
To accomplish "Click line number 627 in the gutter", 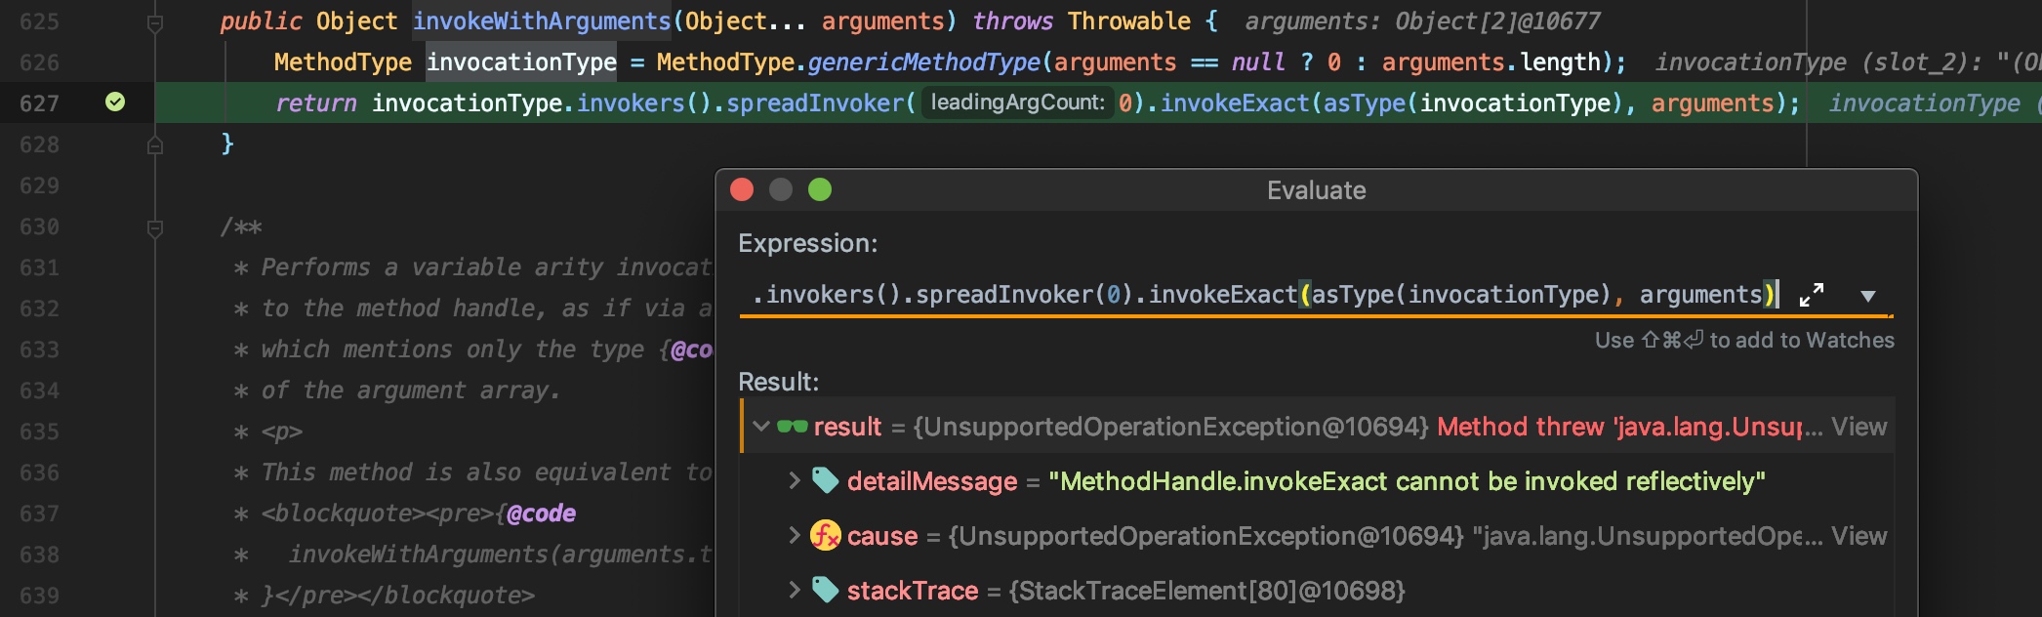I will (39, 103).
